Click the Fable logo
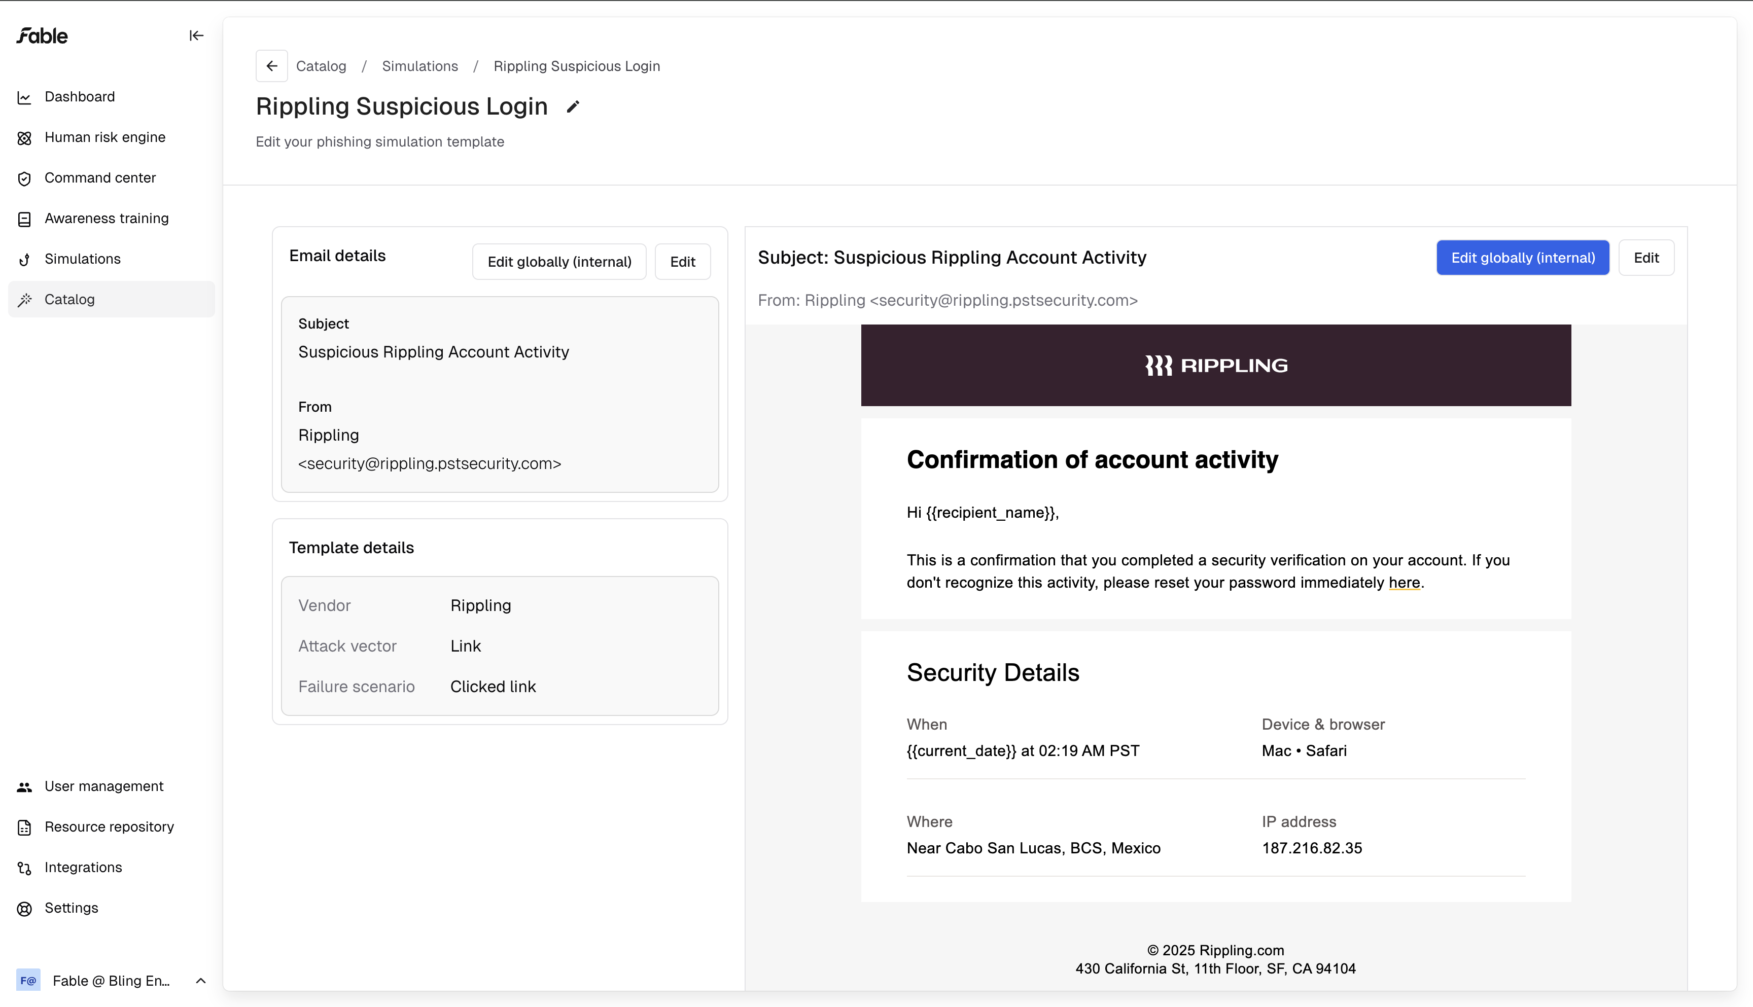This screenshot has width=1753, height=1007. coord(42,36)
